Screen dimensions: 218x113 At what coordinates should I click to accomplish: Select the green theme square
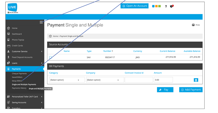click(159, 6)
